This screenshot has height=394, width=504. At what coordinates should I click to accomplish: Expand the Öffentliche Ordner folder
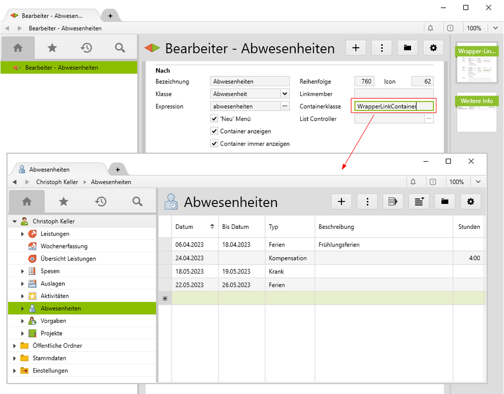(x=14, y=346)
